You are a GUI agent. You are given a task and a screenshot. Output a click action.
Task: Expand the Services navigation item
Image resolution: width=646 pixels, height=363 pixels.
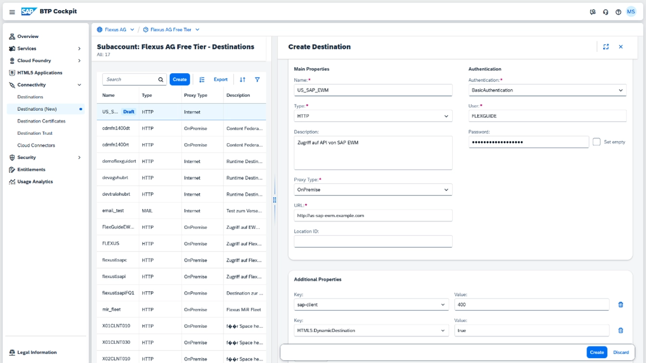point(79,49)
